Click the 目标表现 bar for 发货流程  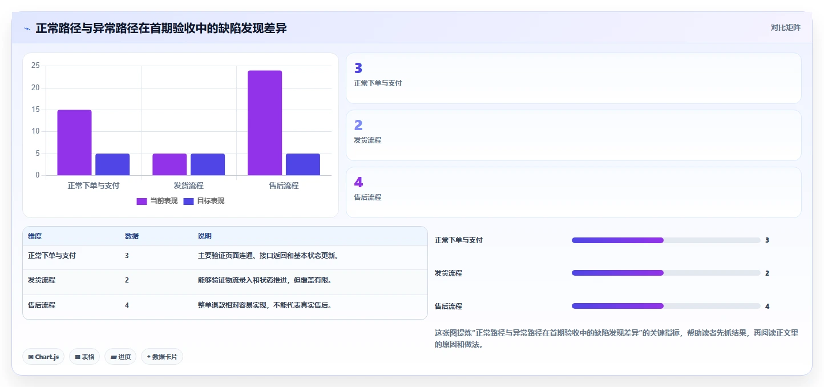point(208,164)
